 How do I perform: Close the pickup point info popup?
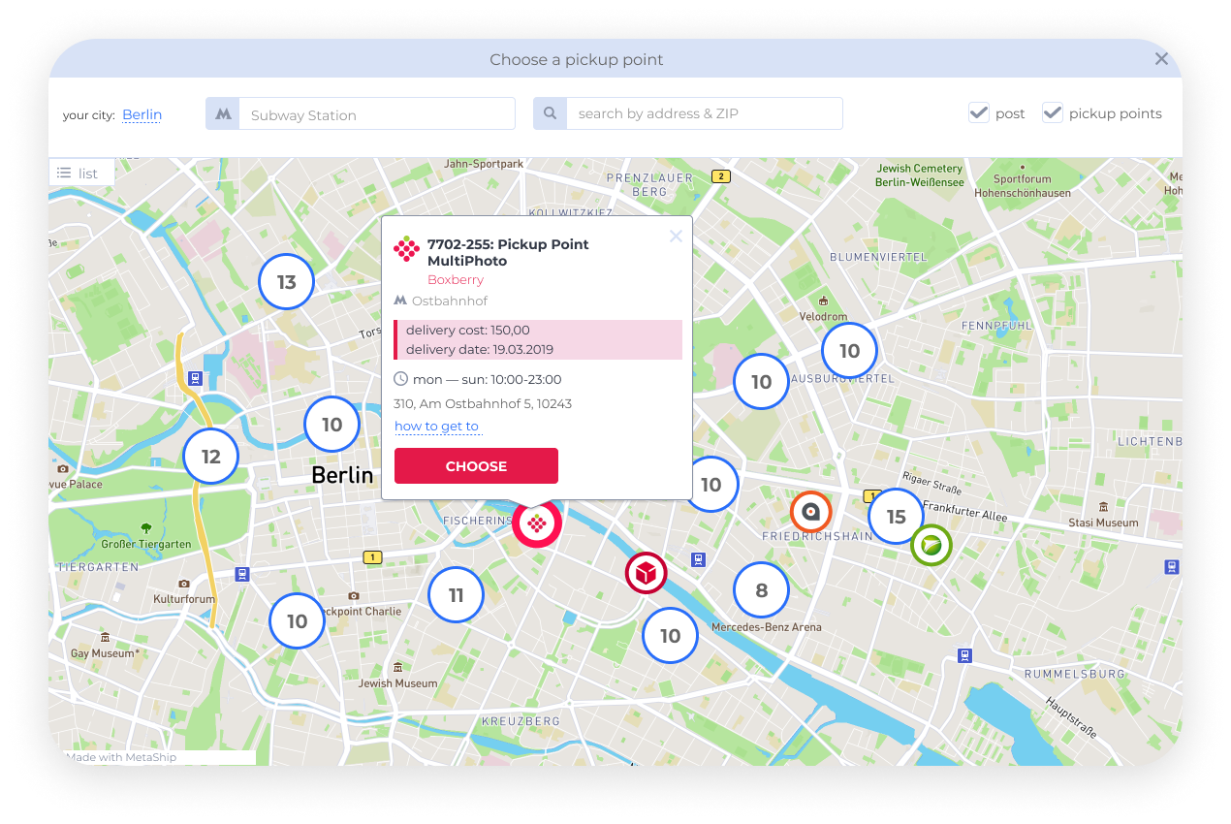tap(676, 236)
